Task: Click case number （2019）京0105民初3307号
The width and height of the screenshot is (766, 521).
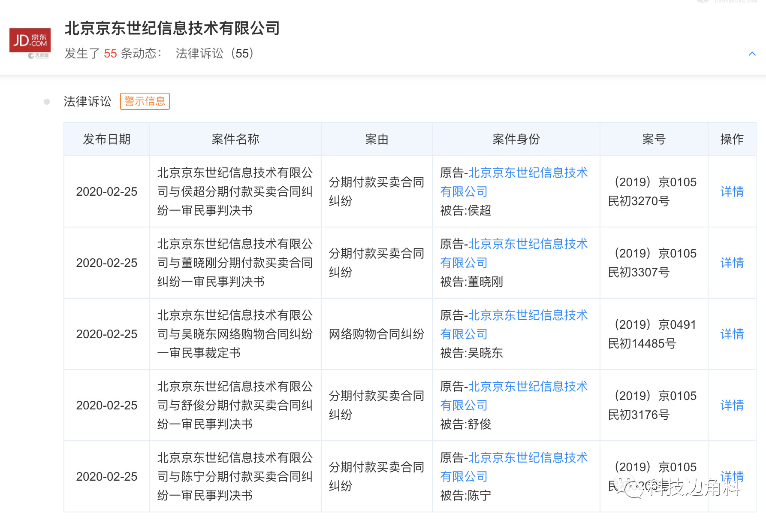Action: 652,263
